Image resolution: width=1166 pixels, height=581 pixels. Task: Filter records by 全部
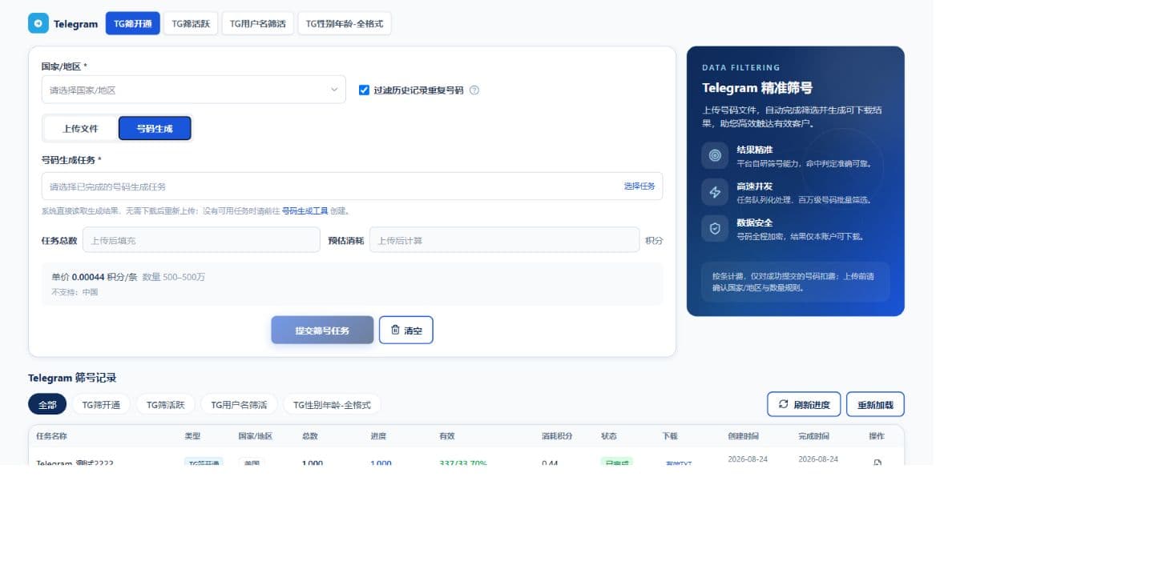[x=47, y=404]
